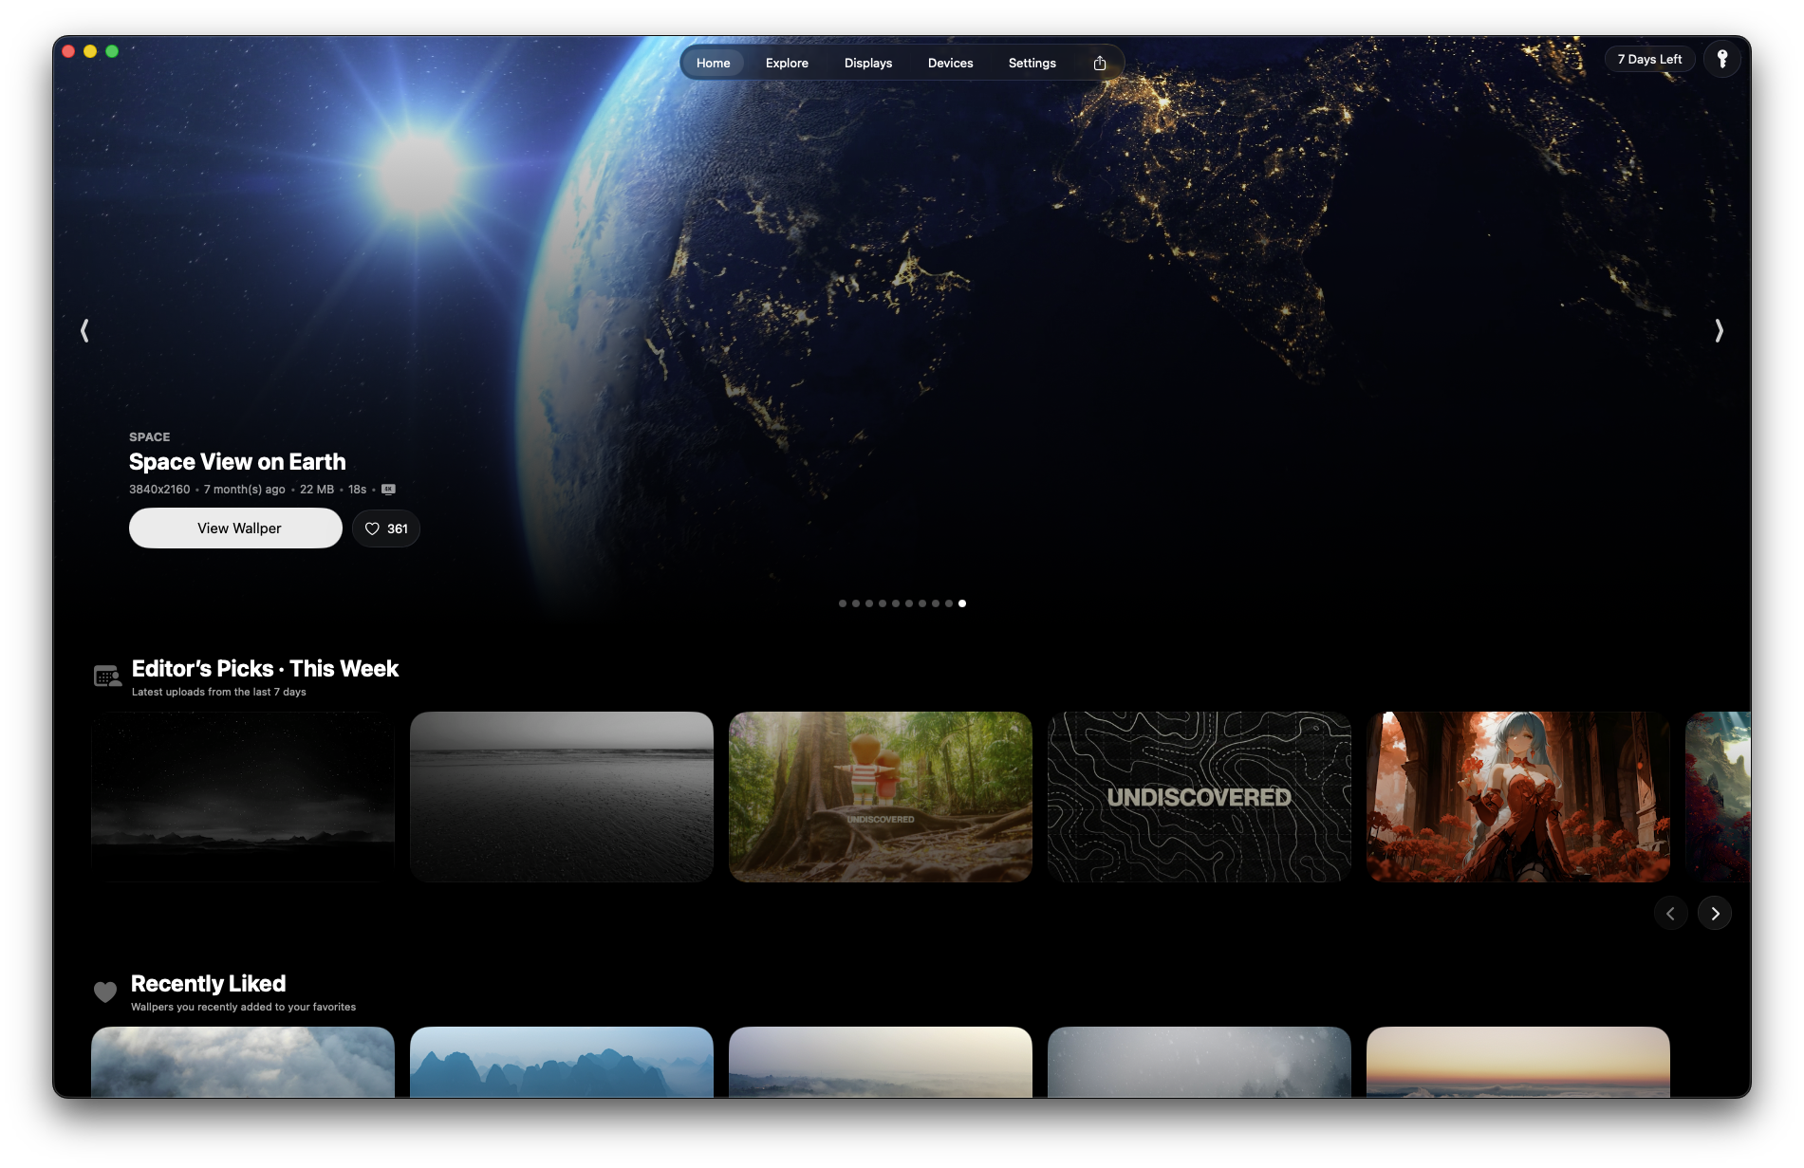Click the 7 Days Left trial badge
This screenshot has height=1168, width=1804.
tap(1649, 59)
